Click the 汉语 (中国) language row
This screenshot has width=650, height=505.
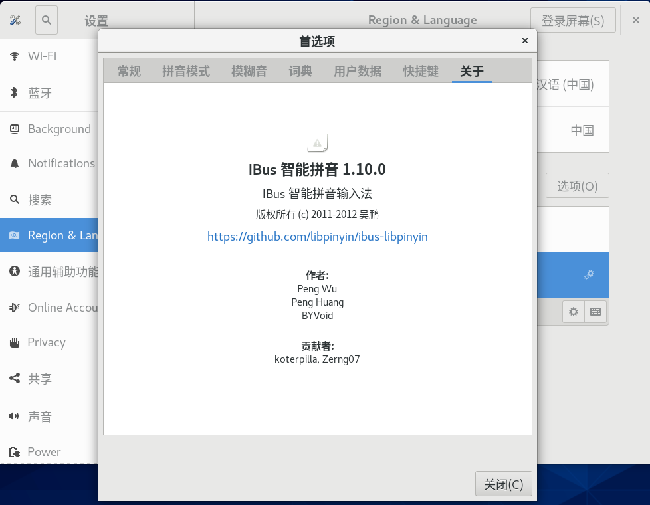coord(573,84)
